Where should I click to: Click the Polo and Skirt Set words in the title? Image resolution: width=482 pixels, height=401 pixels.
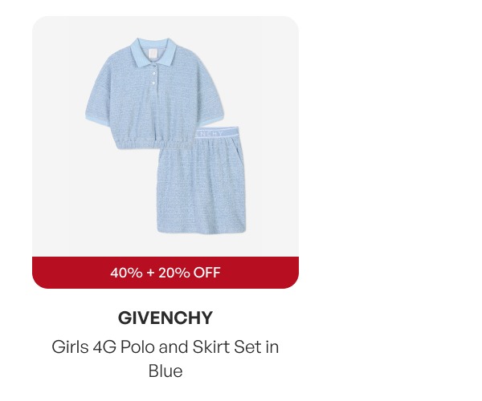pyautogui.click(x=191, y=347)
